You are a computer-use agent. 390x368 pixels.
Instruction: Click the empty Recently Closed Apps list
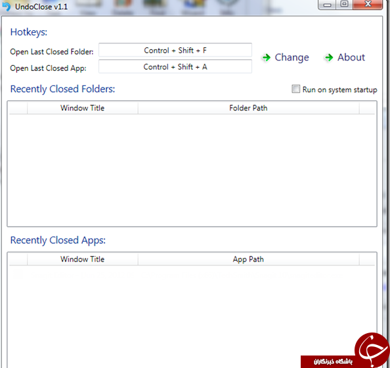(x=192, y=316)
